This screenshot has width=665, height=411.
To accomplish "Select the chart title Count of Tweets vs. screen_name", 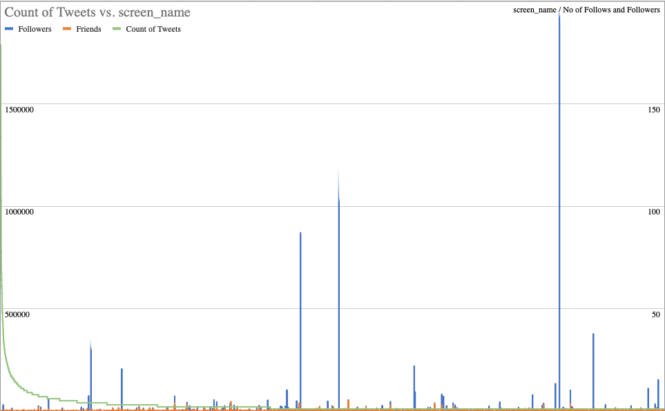I will [x=97, y=12].
